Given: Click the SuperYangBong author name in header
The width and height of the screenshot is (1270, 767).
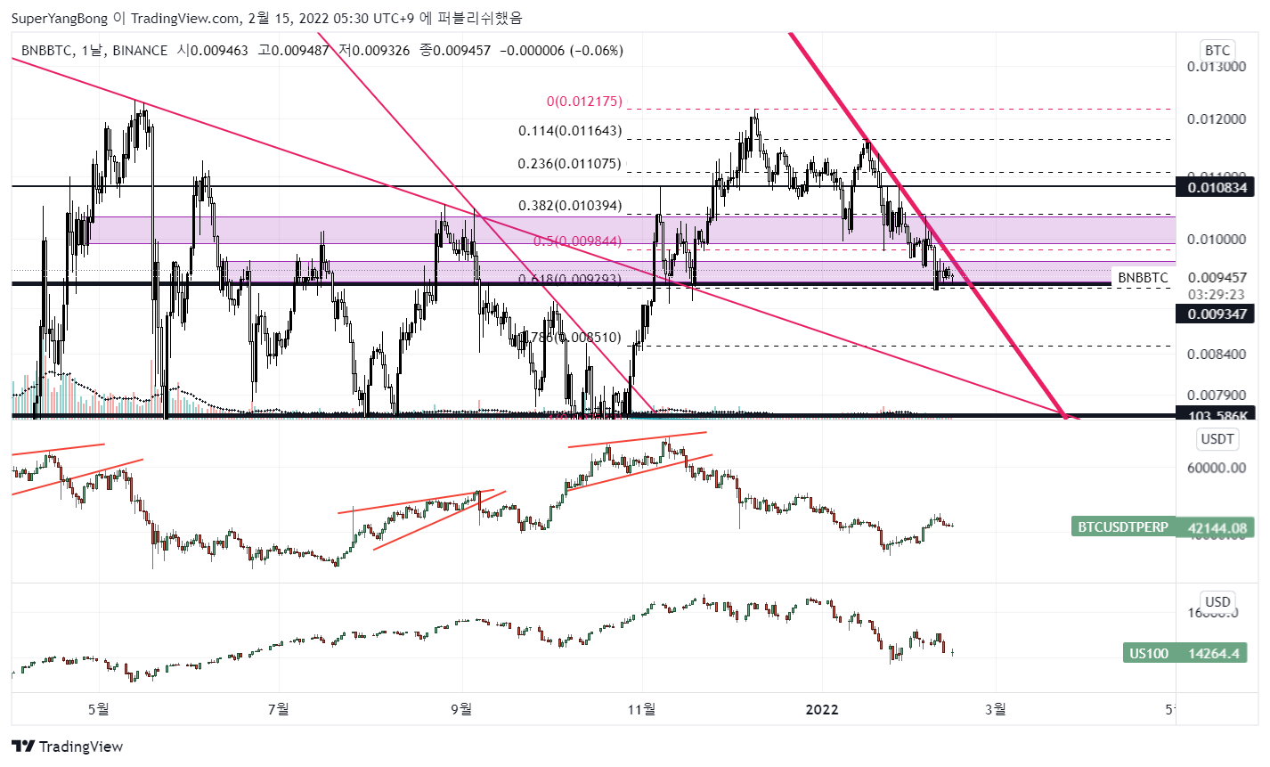Looking at the screenshot, I should click(x=60, y=18).
